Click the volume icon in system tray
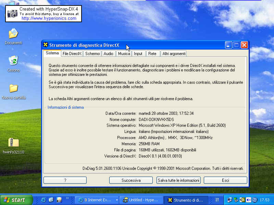The width and height of the screenshot is (274, 205). tap(249, 200)
